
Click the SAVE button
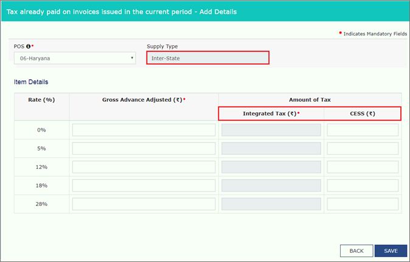click(x=391, y=251)
